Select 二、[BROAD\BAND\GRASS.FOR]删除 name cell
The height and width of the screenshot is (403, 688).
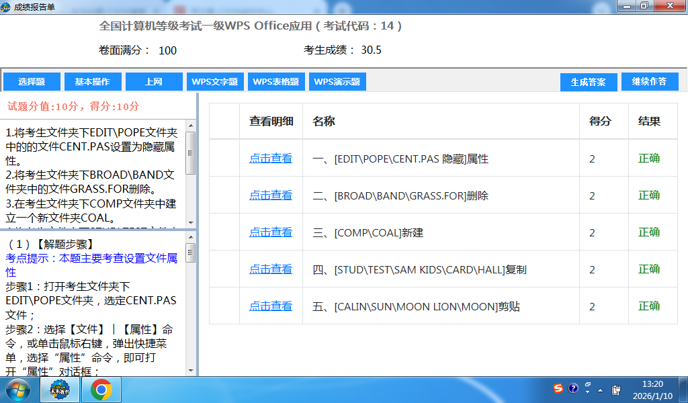[441, 195]
